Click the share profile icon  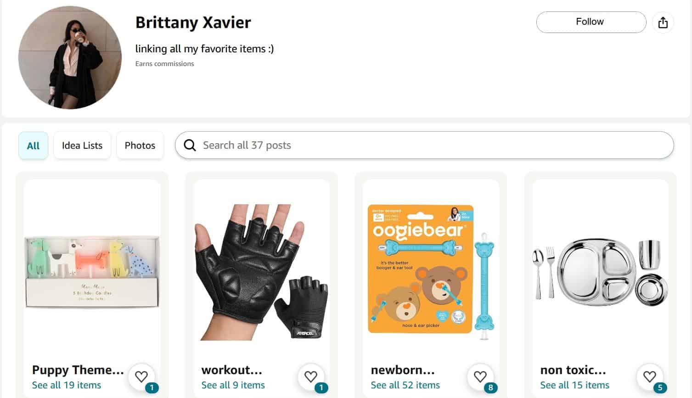(x=663, y=22)
